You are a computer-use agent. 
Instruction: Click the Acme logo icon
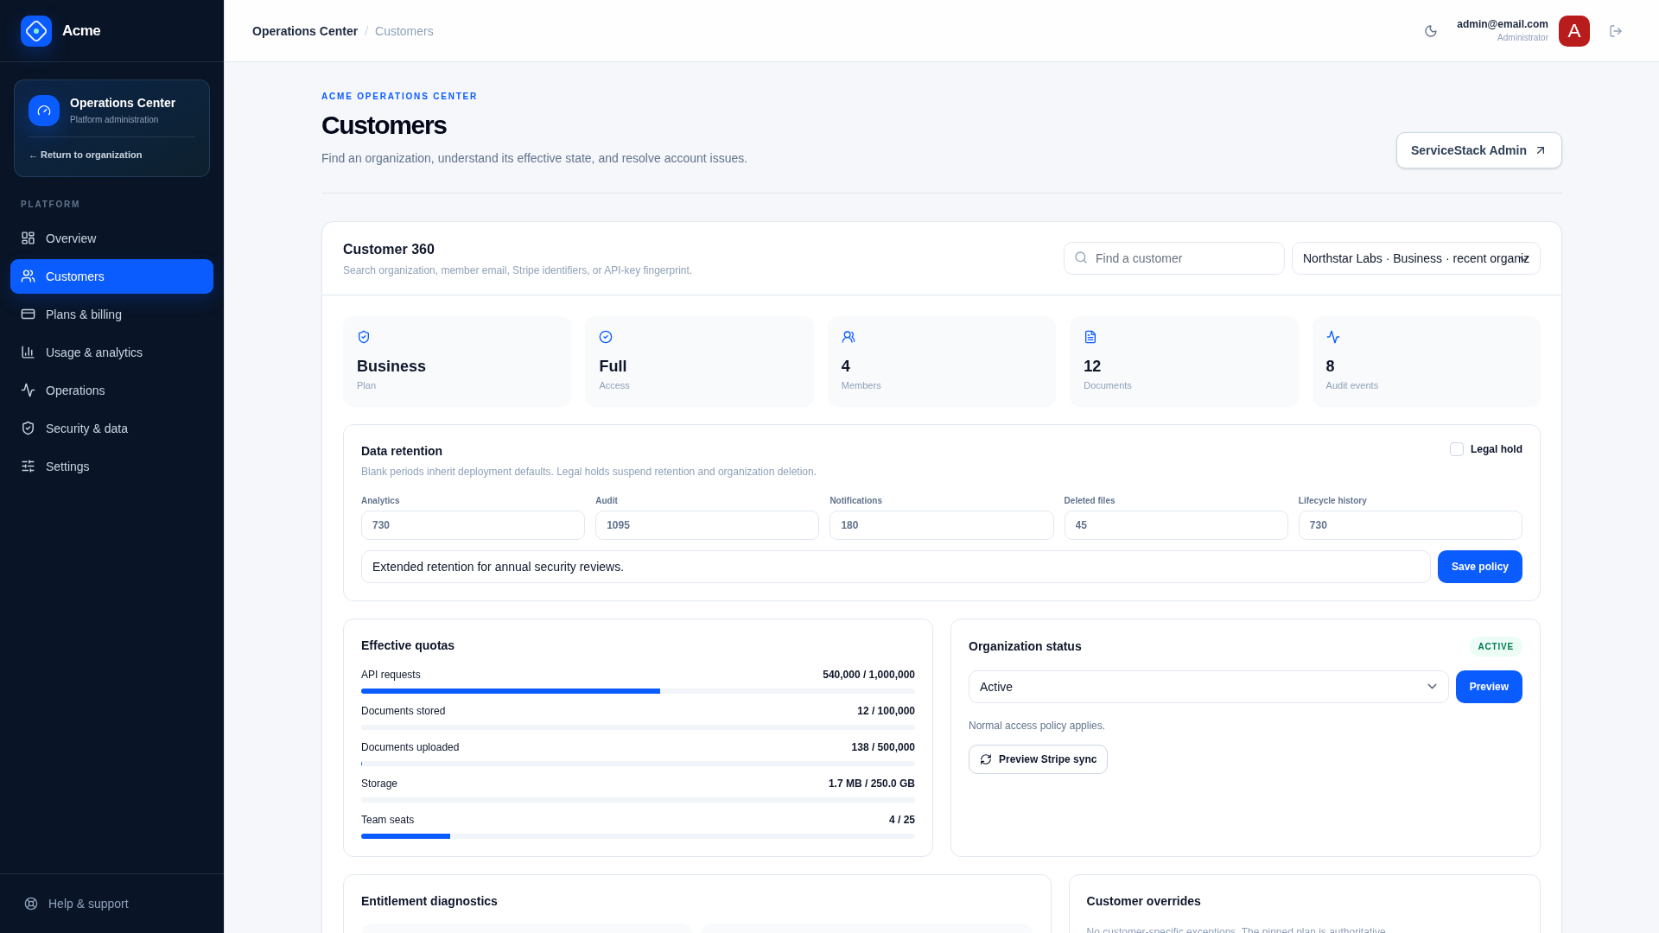point(36,31)
